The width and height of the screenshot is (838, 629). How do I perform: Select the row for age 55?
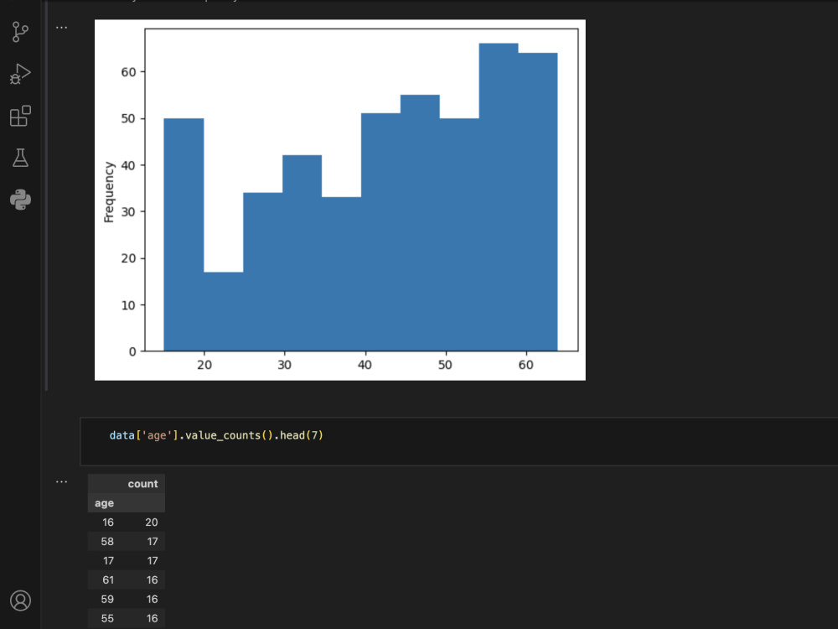(x=127, y=618)
